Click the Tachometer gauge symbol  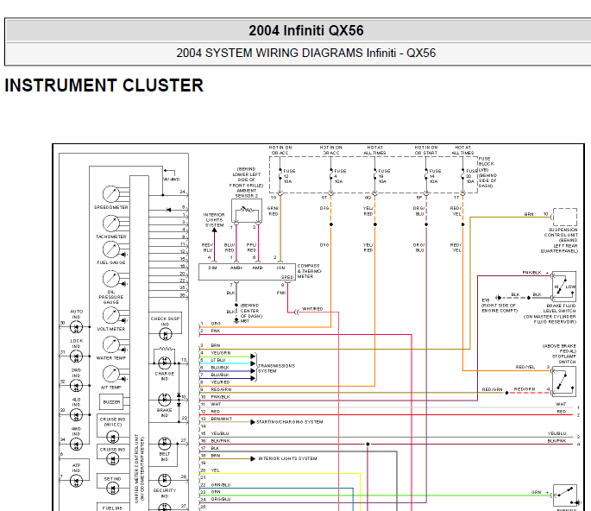111,224
